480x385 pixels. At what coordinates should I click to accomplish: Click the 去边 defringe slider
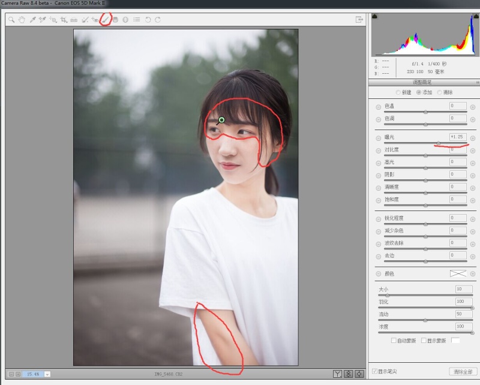pos(425,261)
